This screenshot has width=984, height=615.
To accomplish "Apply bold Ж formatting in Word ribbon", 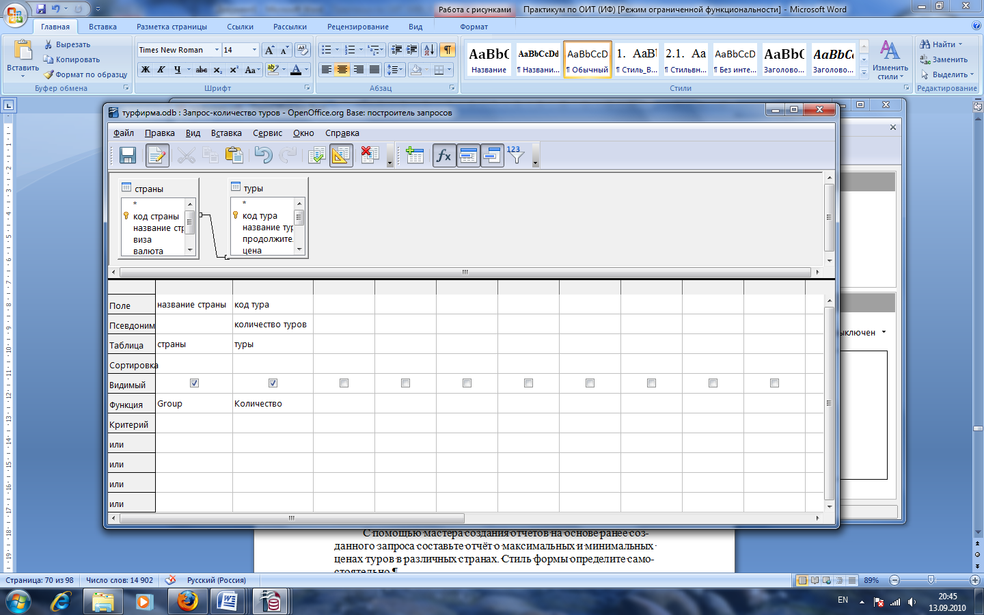I will click(146, 70).
